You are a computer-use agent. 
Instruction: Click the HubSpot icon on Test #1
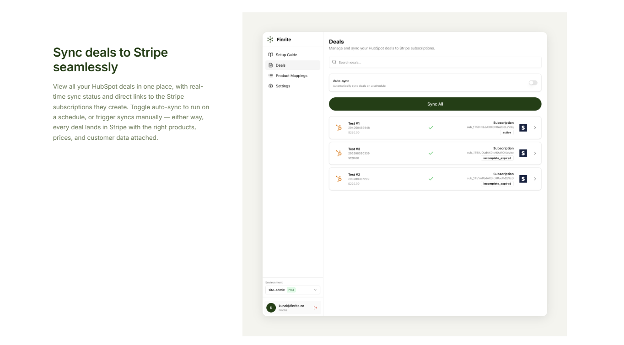[339, 128]
